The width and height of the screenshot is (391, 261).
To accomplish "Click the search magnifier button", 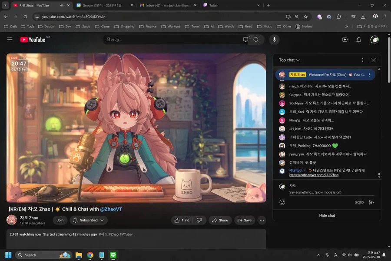I will tap(256, 40).
